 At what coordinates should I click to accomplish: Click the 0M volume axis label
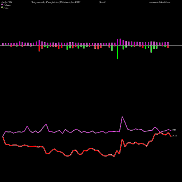174,130
